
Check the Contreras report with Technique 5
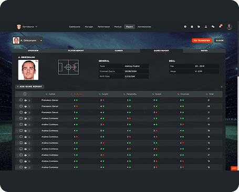click(x=21, y=155)
